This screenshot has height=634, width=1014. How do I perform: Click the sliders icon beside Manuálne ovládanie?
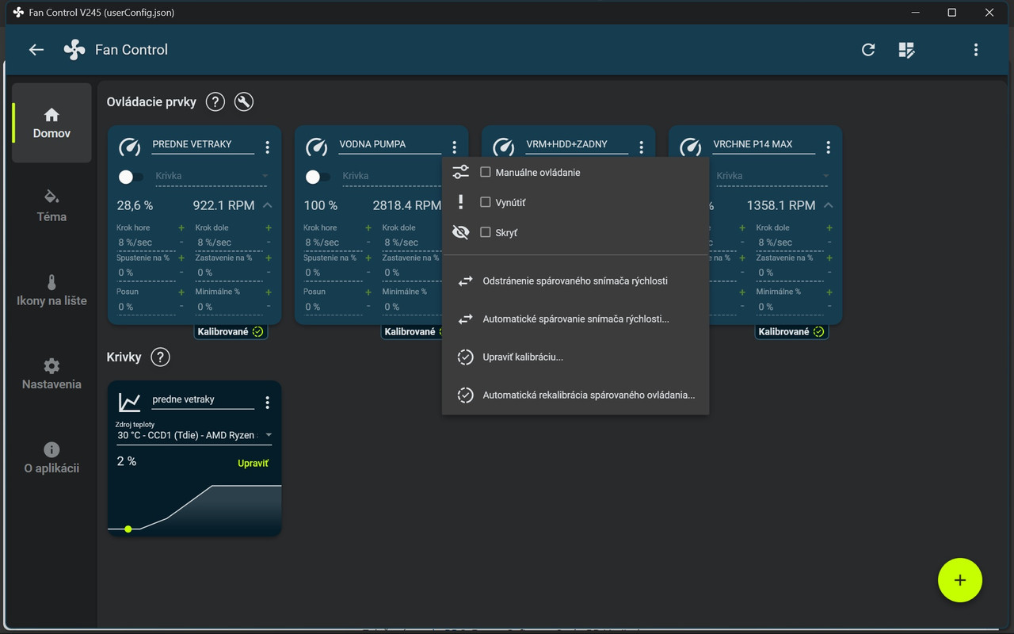coord(461,172)
